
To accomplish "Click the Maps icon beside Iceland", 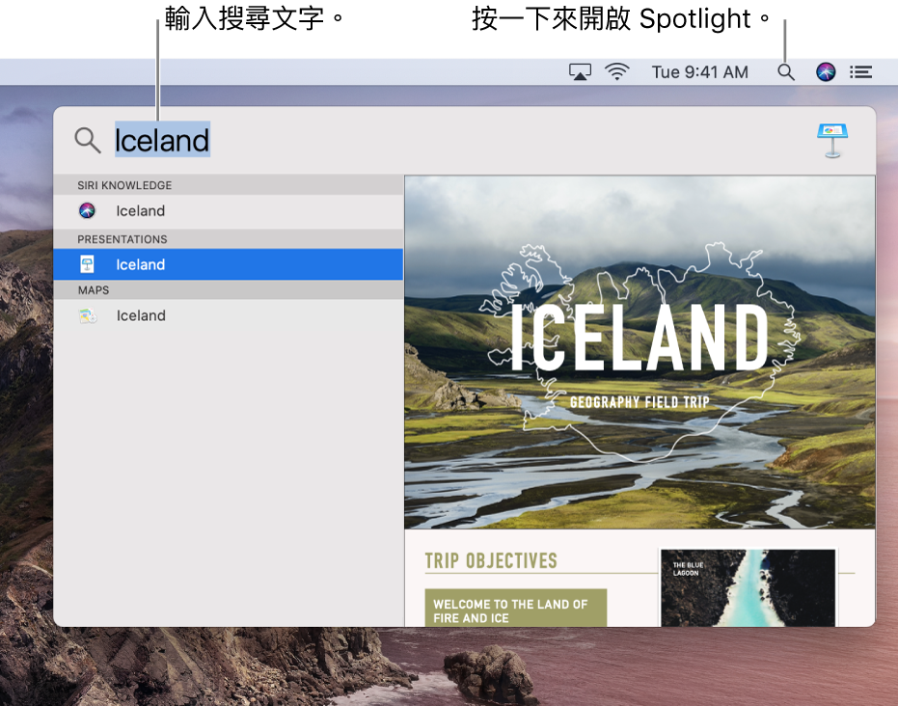I will [x=88, y=315].
